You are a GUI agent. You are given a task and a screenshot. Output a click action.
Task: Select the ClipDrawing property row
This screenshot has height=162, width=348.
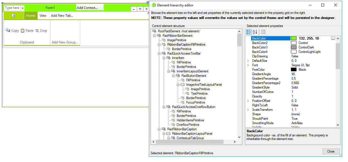(290, 56)
